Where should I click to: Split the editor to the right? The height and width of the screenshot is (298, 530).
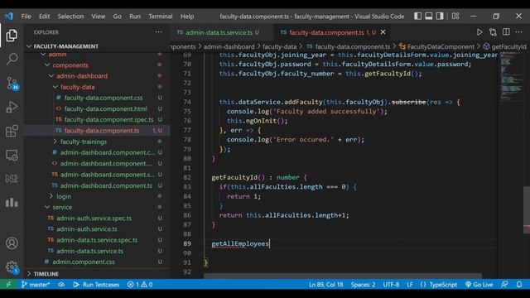coord(506,32)
